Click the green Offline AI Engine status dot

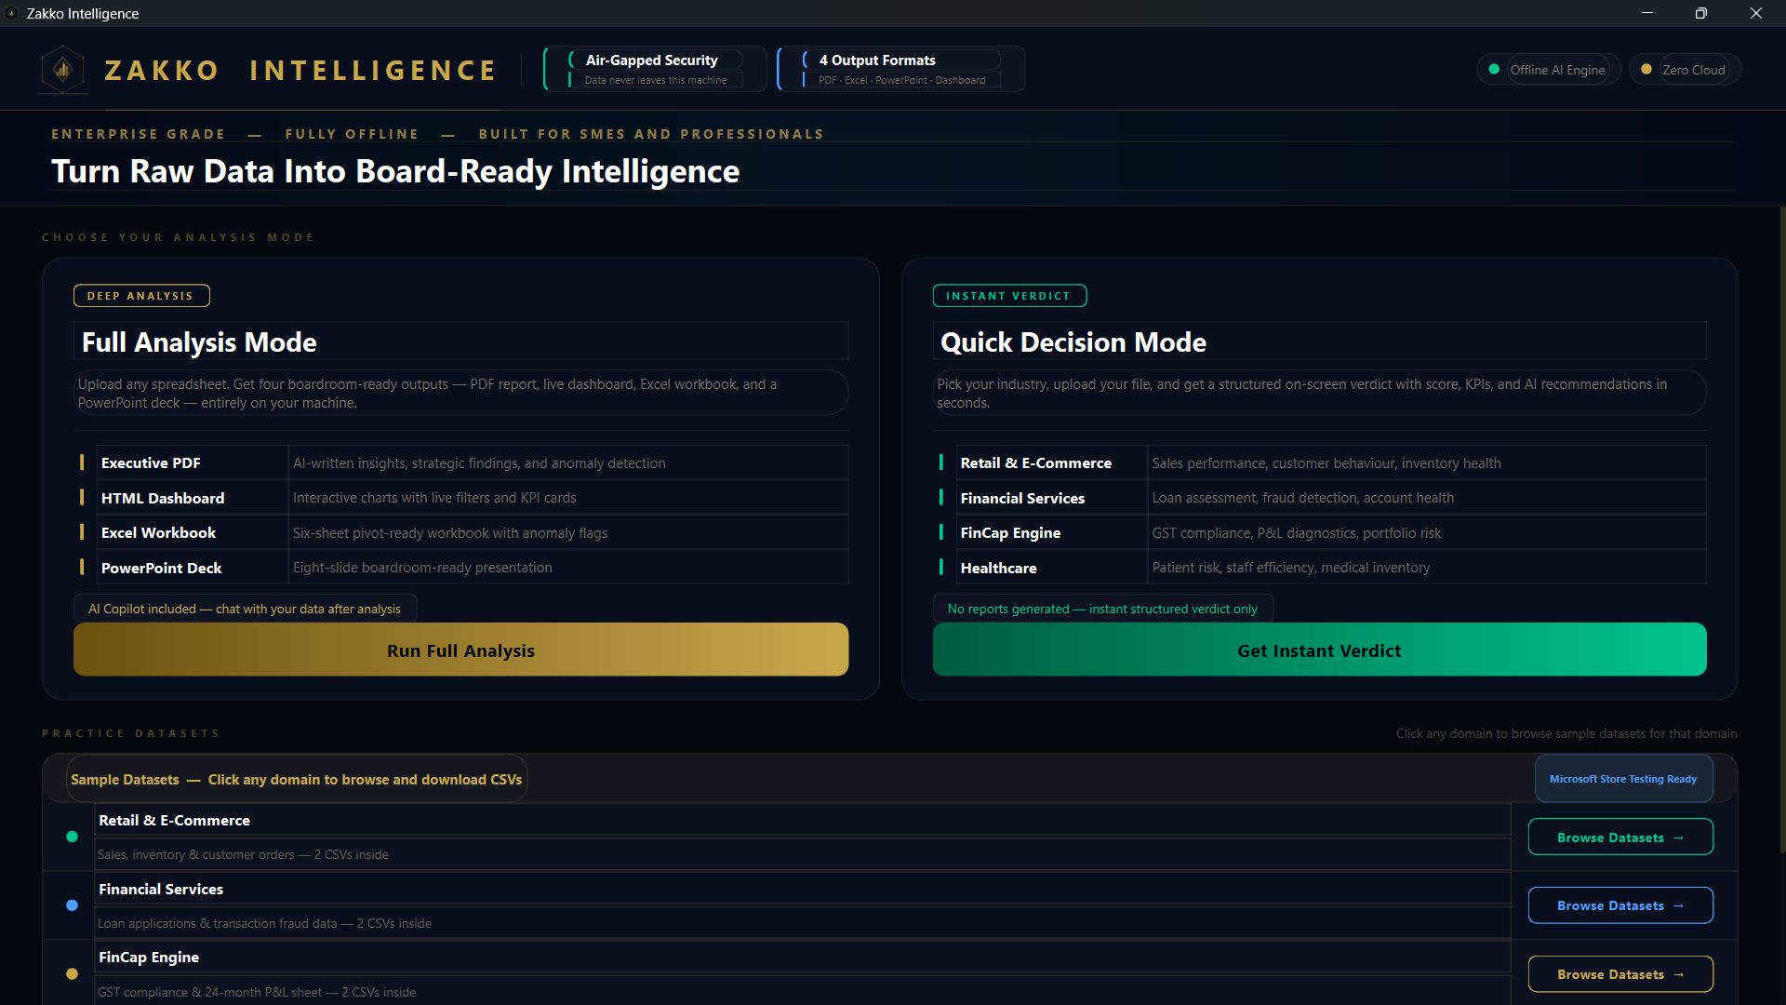(x=1494, y=69)
